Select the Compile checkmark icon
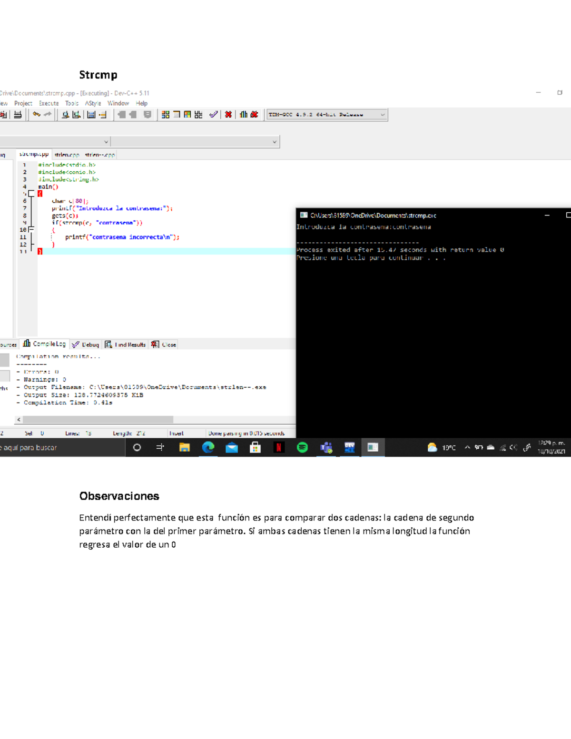The height and width of the screenshot is (739, 571). tap(213, 114)
